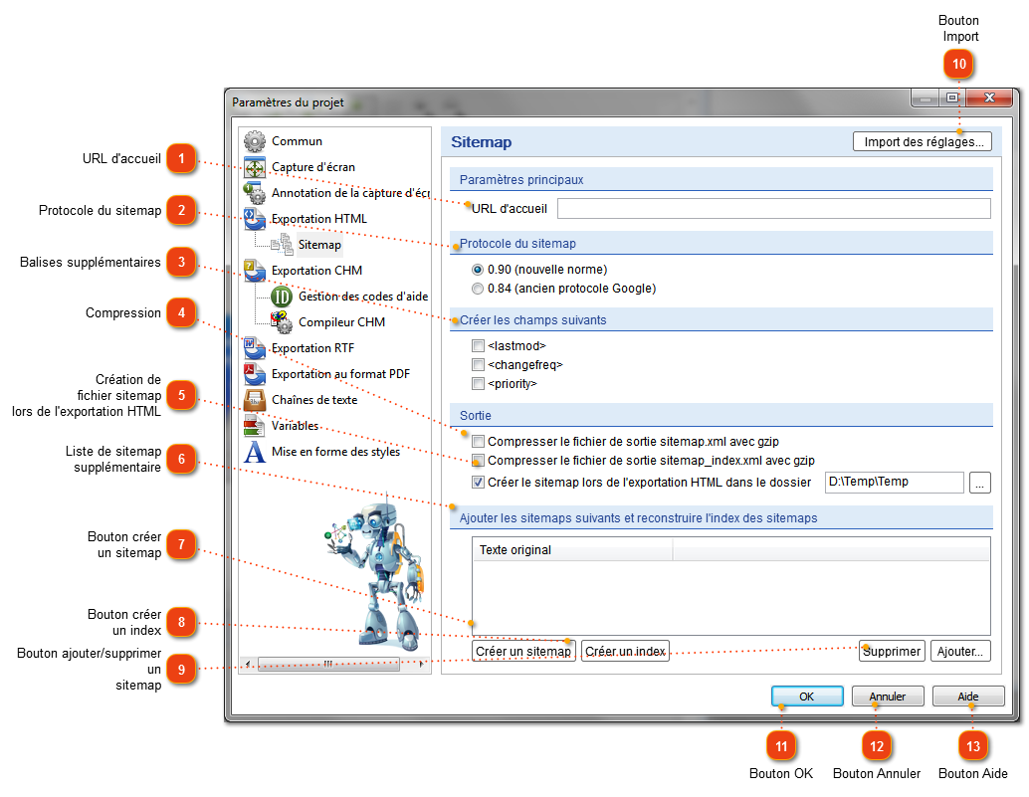1029x797 pixels.
Task: Click Import des réglages button
Action: pyautogui.click(x=923, y=141)
